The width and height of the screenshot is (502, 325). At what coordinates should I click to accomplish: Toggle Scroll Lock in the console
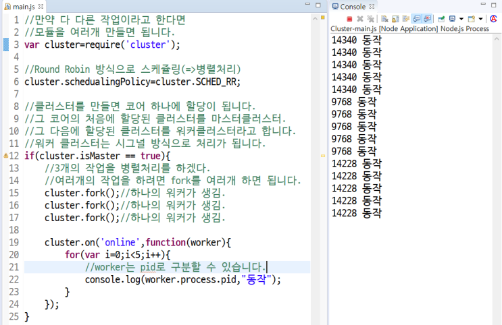[395, 19]
